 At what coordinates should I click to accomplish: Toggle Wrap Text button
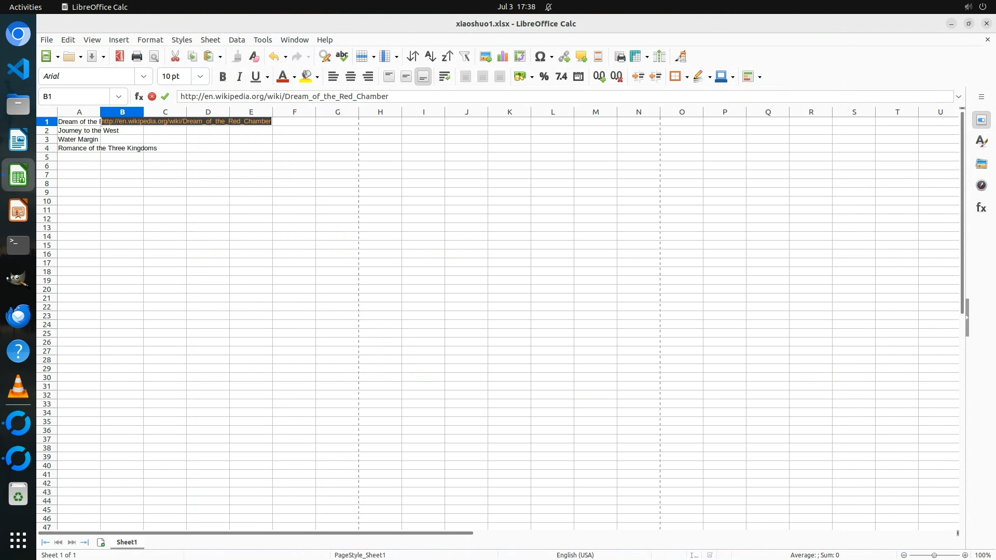click(444, 77)
